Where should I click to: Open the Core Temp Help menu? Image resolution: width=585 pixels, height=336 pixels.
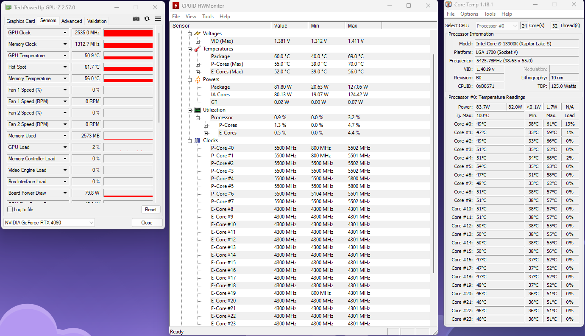pyautogui.click(x=507, y=14)
